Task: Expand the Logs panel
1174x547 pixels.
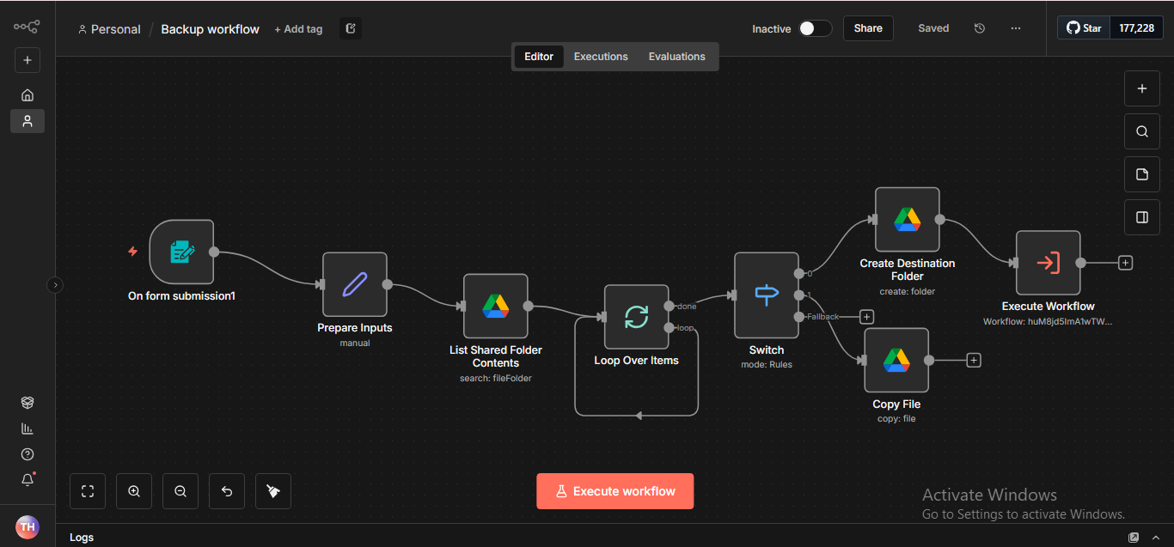Action: (x=1134, y=538)
